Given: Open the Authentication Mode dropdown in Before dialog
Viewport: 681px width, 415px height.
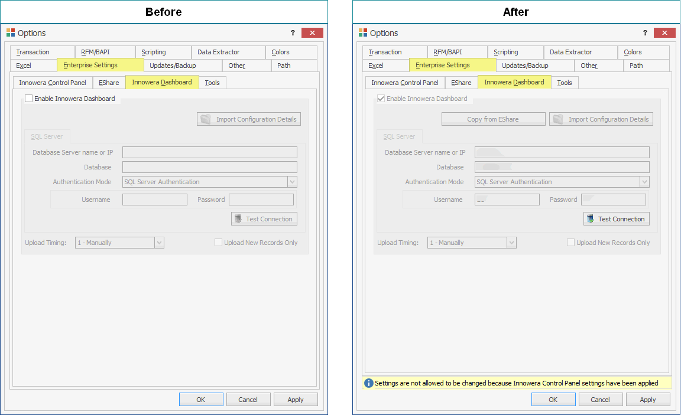Looking at the screenshot, I should tap(292, 181).
